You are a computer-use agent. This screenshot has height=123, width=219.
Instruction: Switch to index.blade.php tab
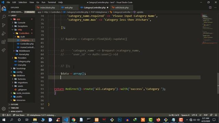pos(48,8)
